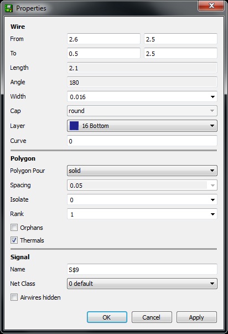The image size is (228, 334).
Task: Expand the Isolate dropdown arrow
Action: [x=213, y=200]
